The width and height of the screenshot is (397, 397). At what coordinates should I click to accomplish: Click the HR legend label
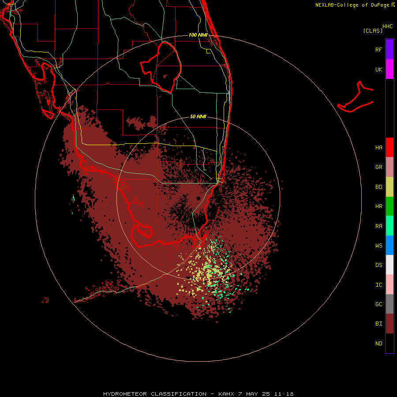[378, 206]
